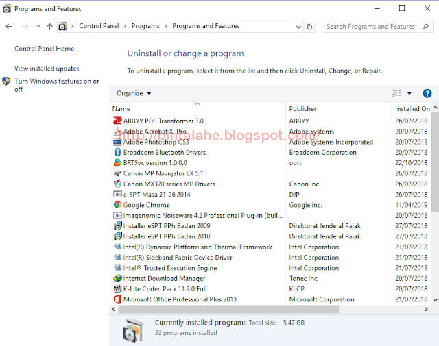Sort by the Name column header
The image size is (439, 346).
point(198,108)
